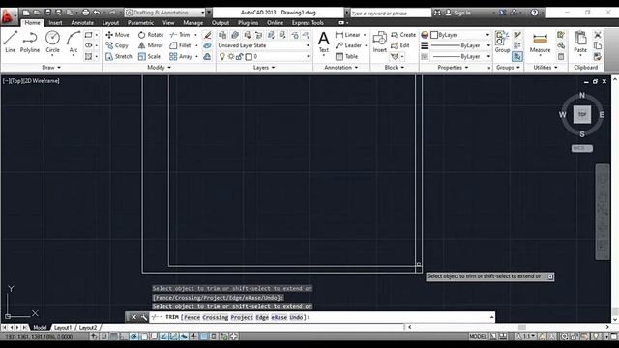Image resolution: width=619 pixels, height=348 pixels.
Task: Click the Crossing option in command line
Action: 216,317
